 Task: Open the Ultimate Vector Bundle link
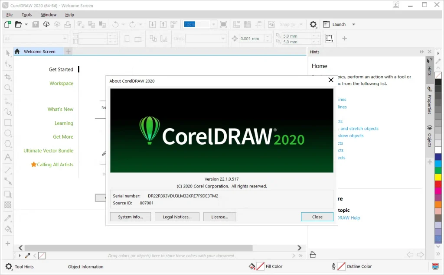(48, 151)
